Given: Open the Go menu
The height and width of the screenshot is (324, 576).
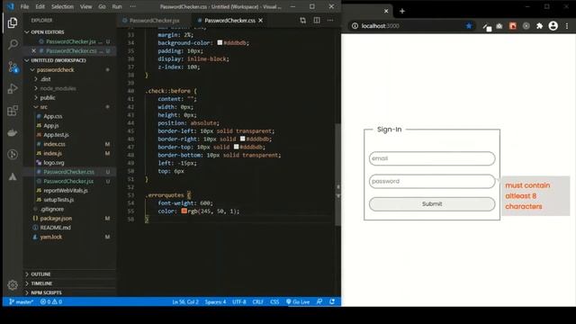Looking at the screenshot, I should (x=102, y=6).
